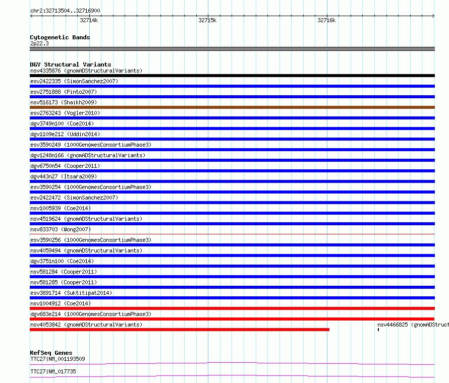The image size is (449, 383).
Task: Open variant dgv683e214 (1000GenomesConsortiumPhase3)
Action: pyautogui.click(x=91, y=314)
